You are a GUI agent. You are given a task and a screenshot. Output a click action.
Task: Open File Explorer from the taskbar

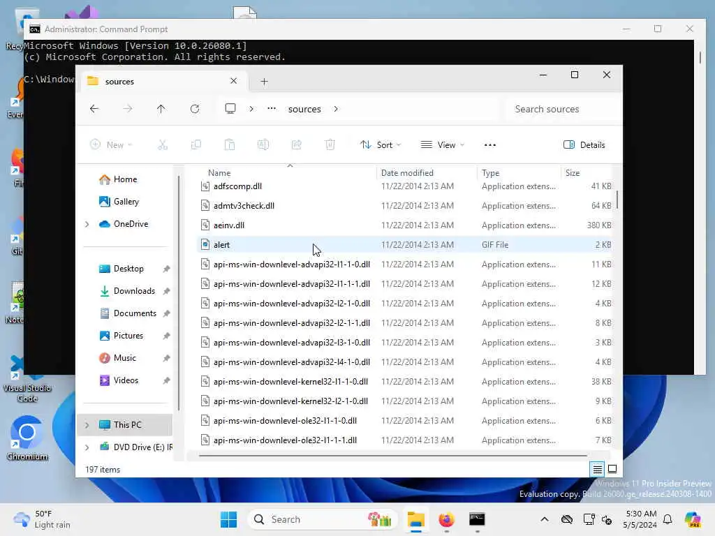pos(416,519)
